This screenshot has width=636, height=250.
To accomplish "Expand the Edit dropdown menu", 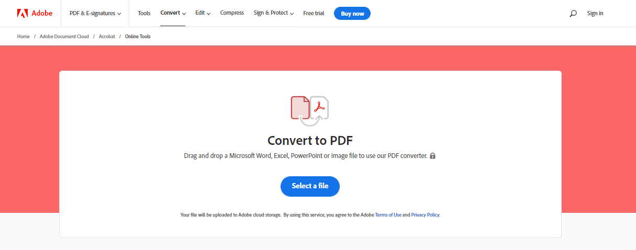I will 203,13.
